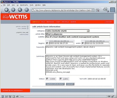
Task: Click the 'webmaster' online user text
Action: 24,34
